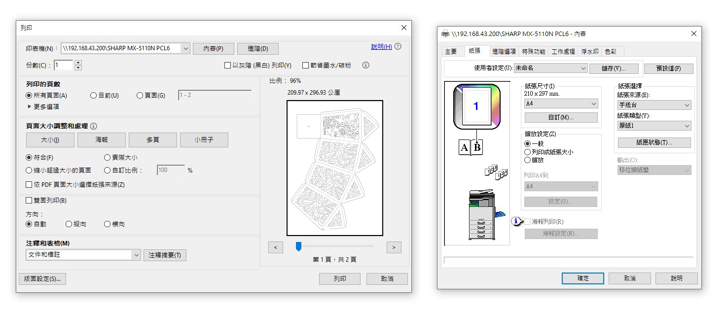Click the page range input showing 1-2

point(215,95)
